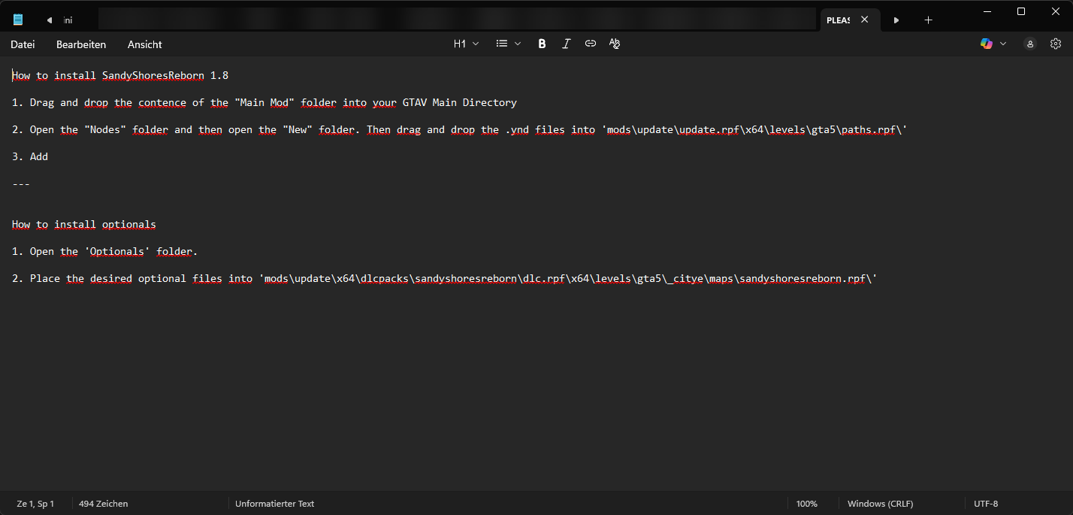Open the Ansicht menu
This screenshot has width=1073, height=515.
(x=145, y=44)
